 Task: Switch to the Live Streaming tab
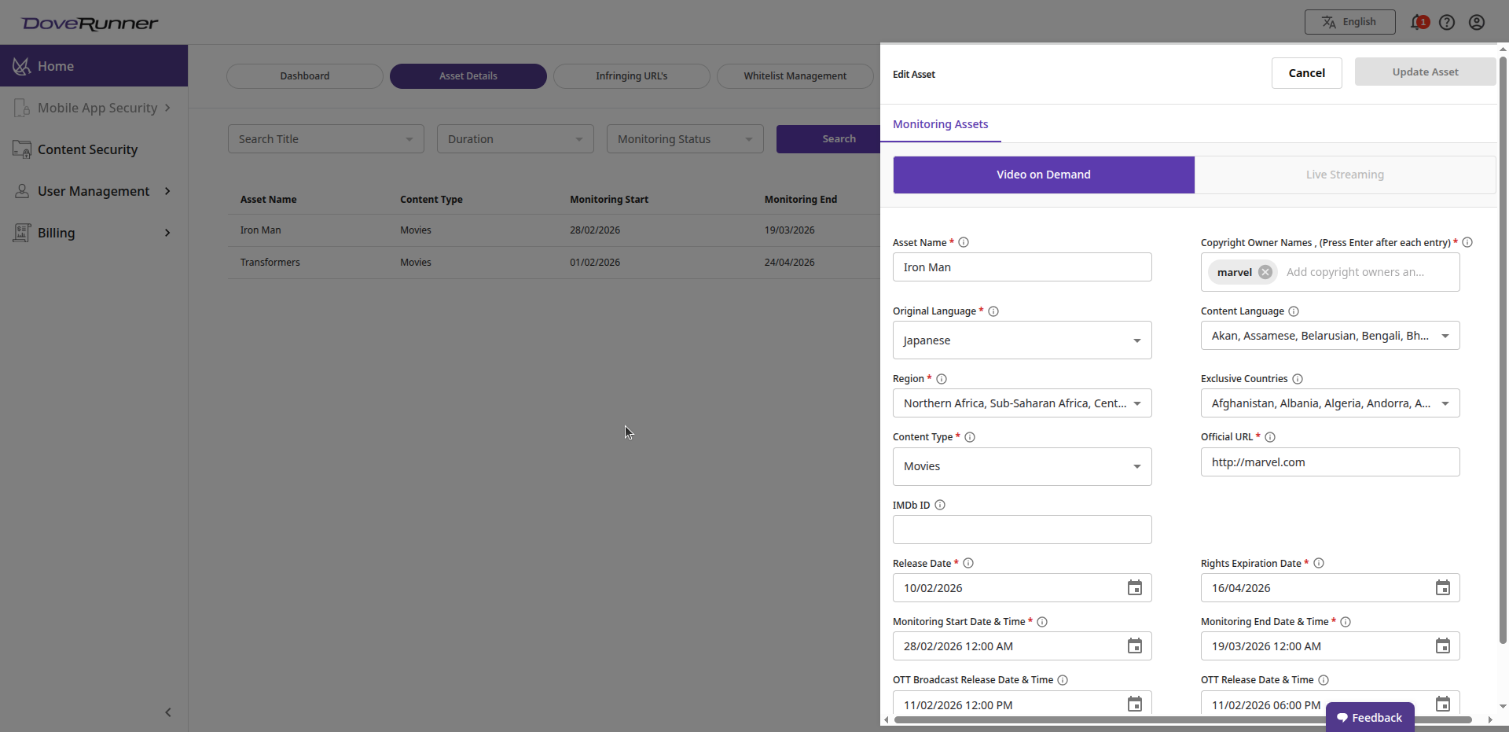[1344, 175]
